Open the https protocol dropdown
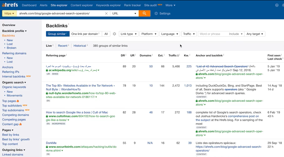The width and height of the screenshot is (284, 157). [9, 14]
